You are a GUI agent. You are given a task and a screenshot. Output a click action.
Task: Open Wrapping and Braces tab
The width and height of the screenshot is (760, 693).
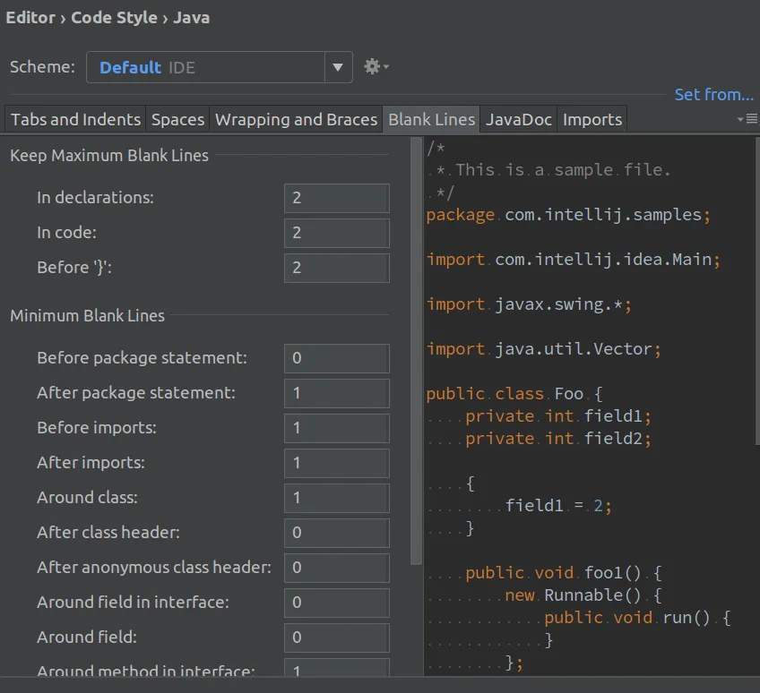[x=296, y=119]
